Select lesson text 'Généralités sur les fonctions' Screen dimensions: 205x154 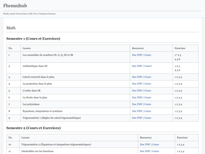coord(37,151)
